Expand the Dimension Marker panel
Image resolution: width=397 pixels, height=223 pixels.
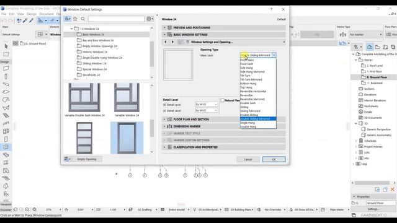pos(164,126)
